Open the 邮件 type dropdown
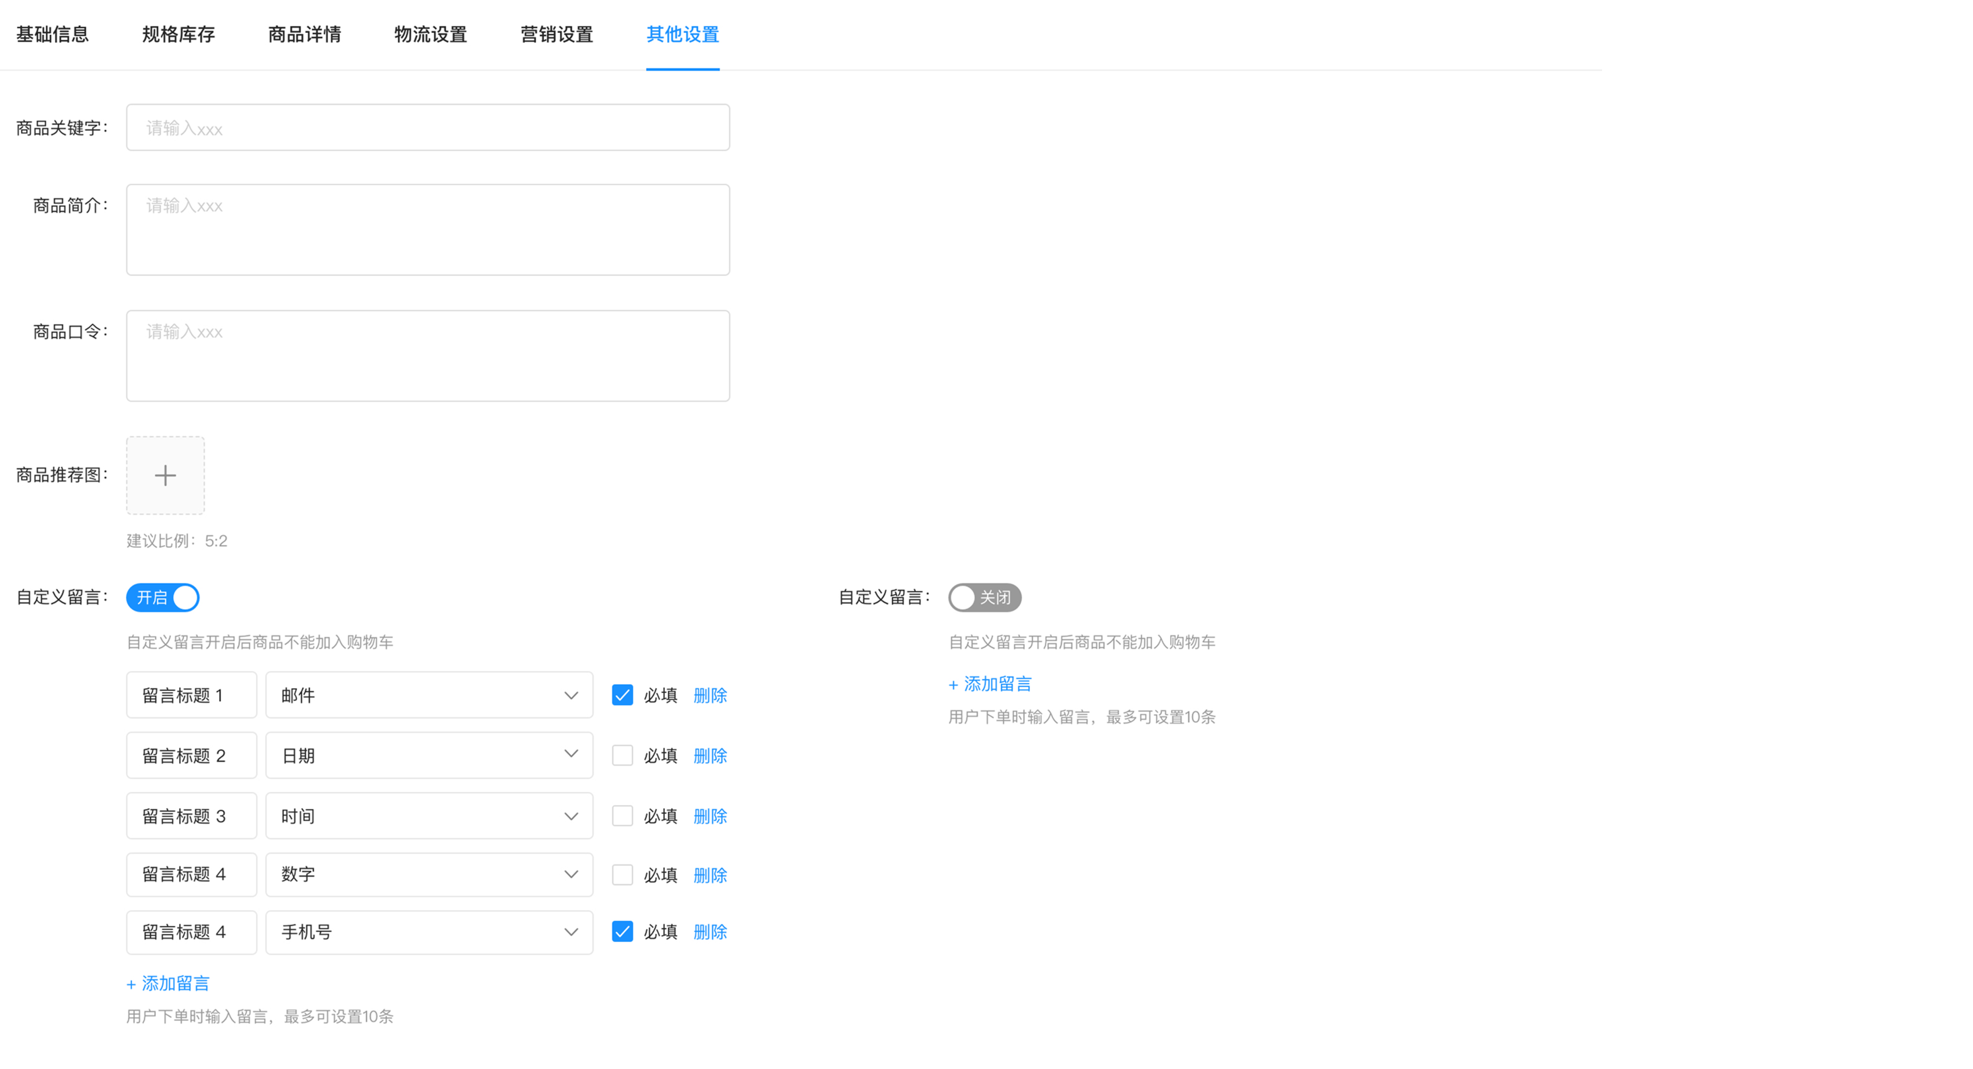 (x=429, y=695)
